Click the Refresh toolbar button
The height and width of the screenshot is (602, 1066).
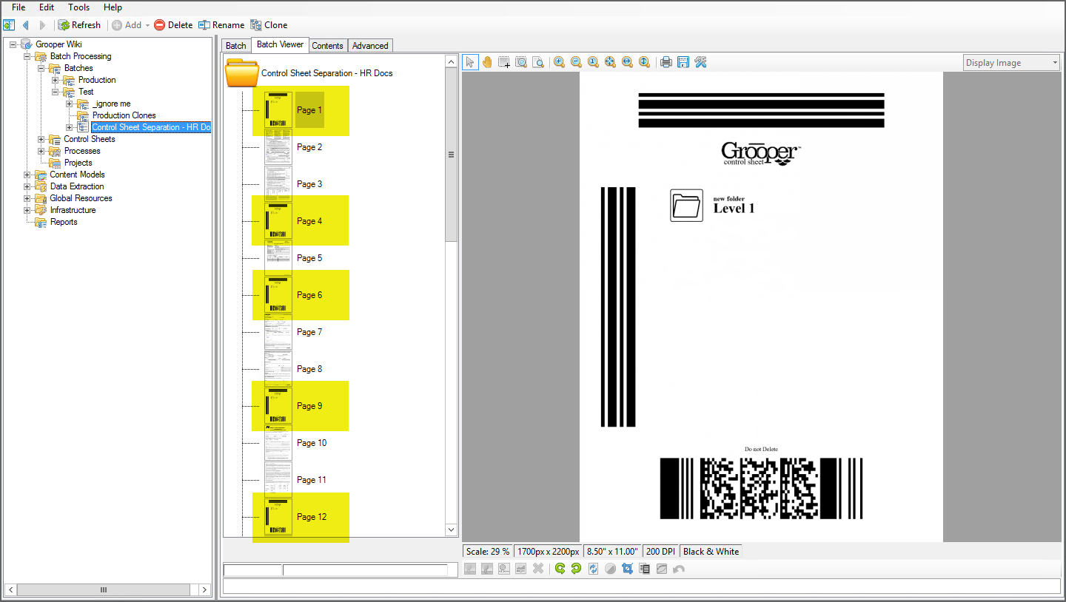(x=79, y=25)
